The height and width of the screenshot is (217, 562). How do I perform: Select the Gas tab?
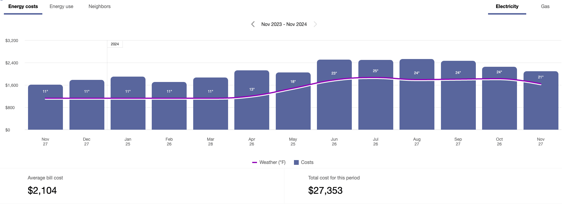[545, 6]
